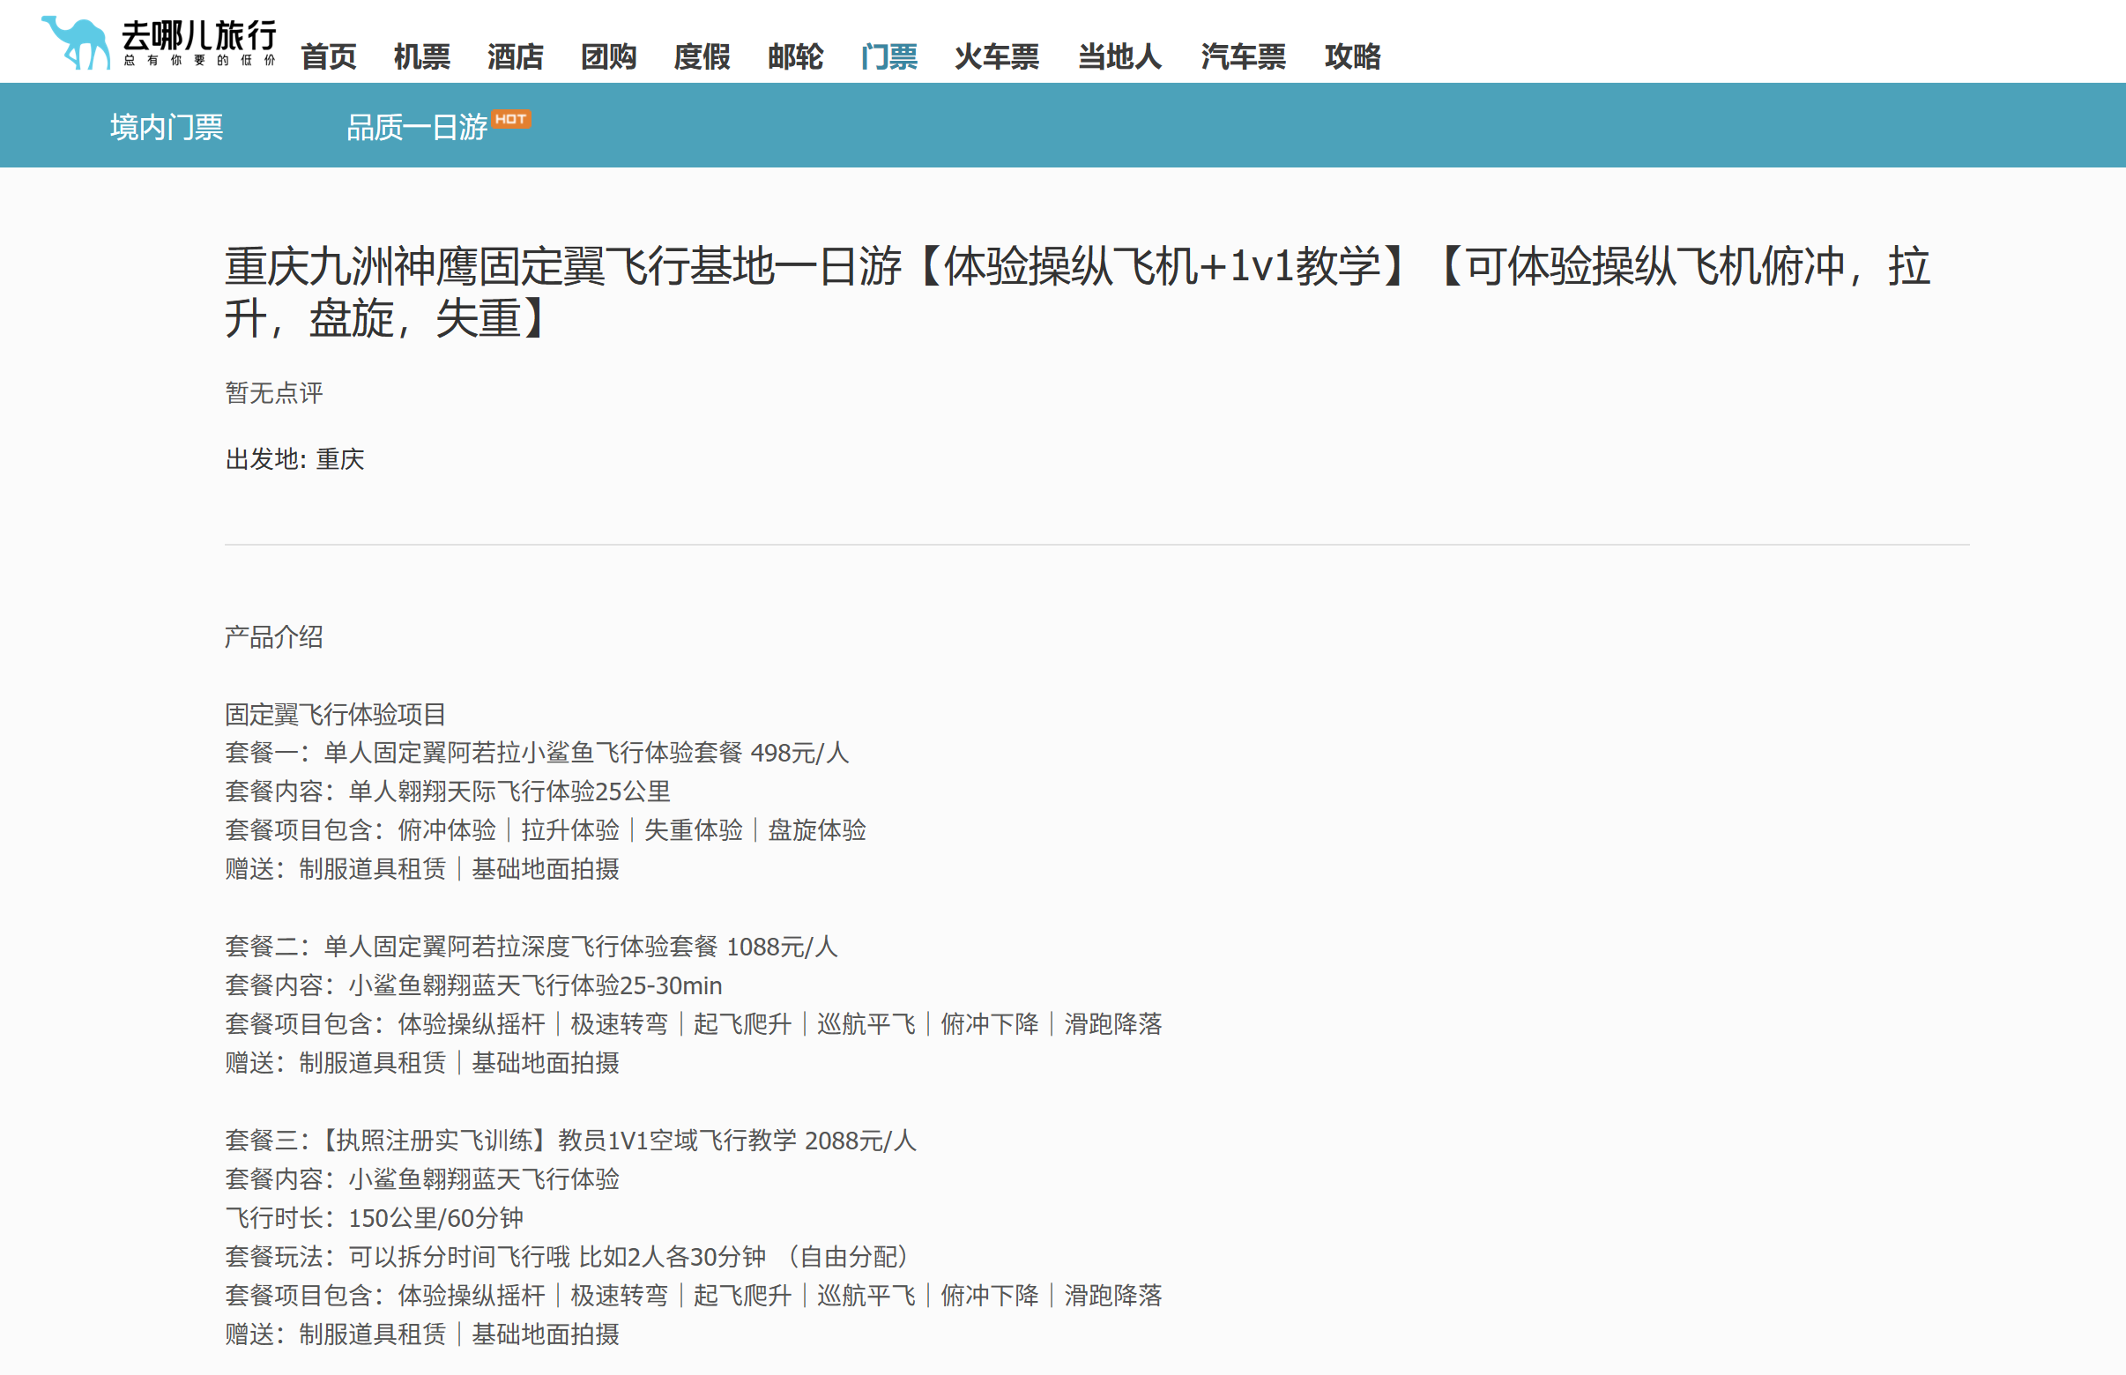
Task: Click the 单人翱翔天际飞行体验25公里 line
Action: coord(448,792)
